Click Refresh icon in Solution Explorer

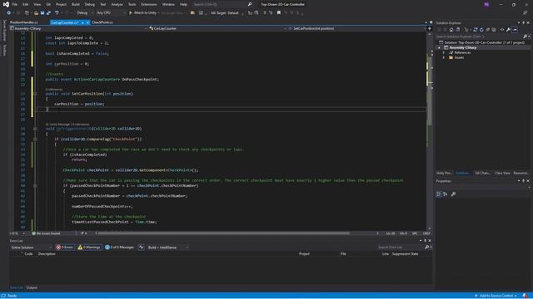[x=481, y=30]
